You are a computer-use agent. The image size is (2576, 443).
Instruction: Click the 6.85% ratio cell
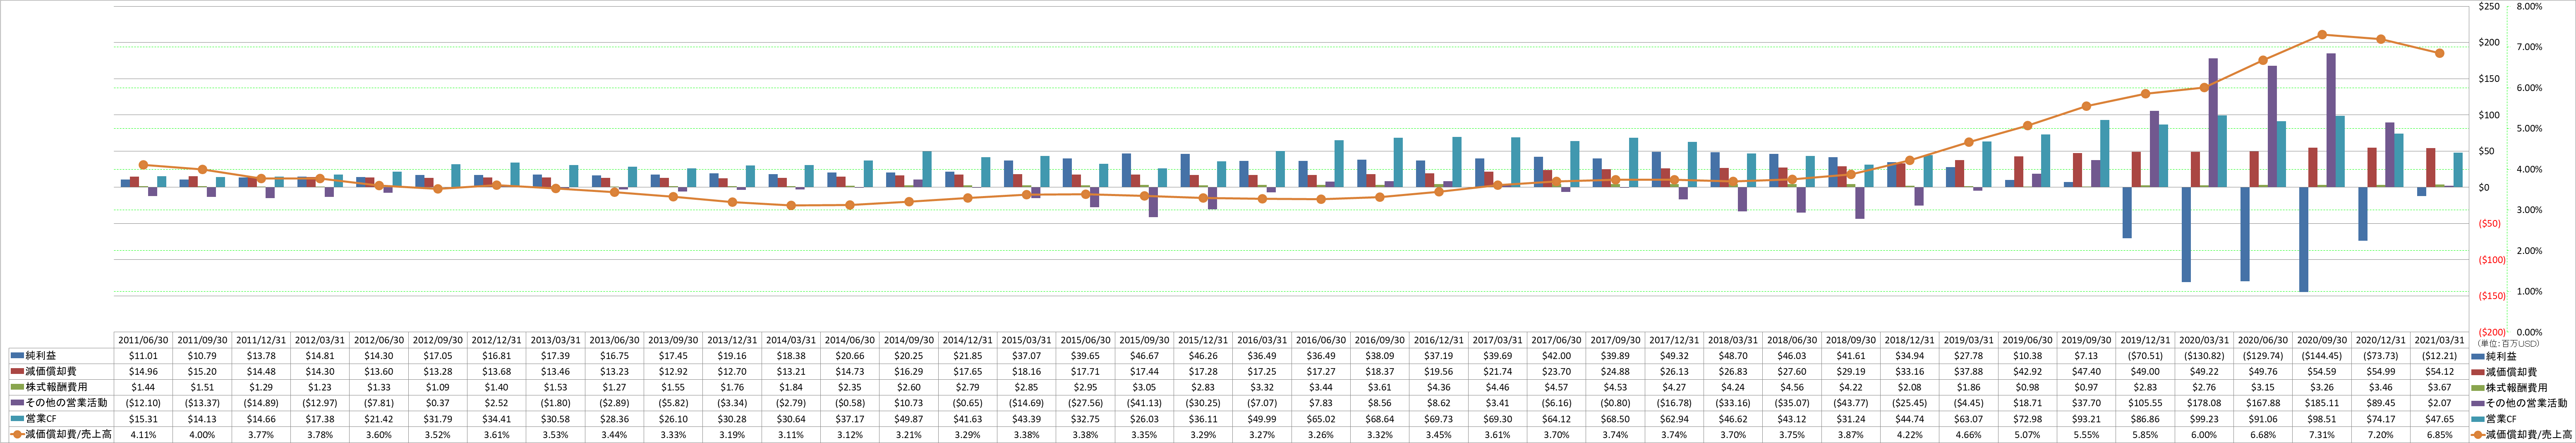pyautogui.click(x=2440, y=435)
